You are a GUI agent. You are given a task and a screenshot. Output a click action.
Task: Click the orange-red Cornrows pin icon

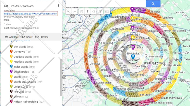11,51
